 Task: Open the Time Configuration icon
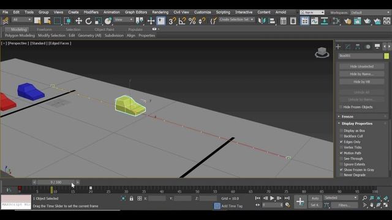287,205
